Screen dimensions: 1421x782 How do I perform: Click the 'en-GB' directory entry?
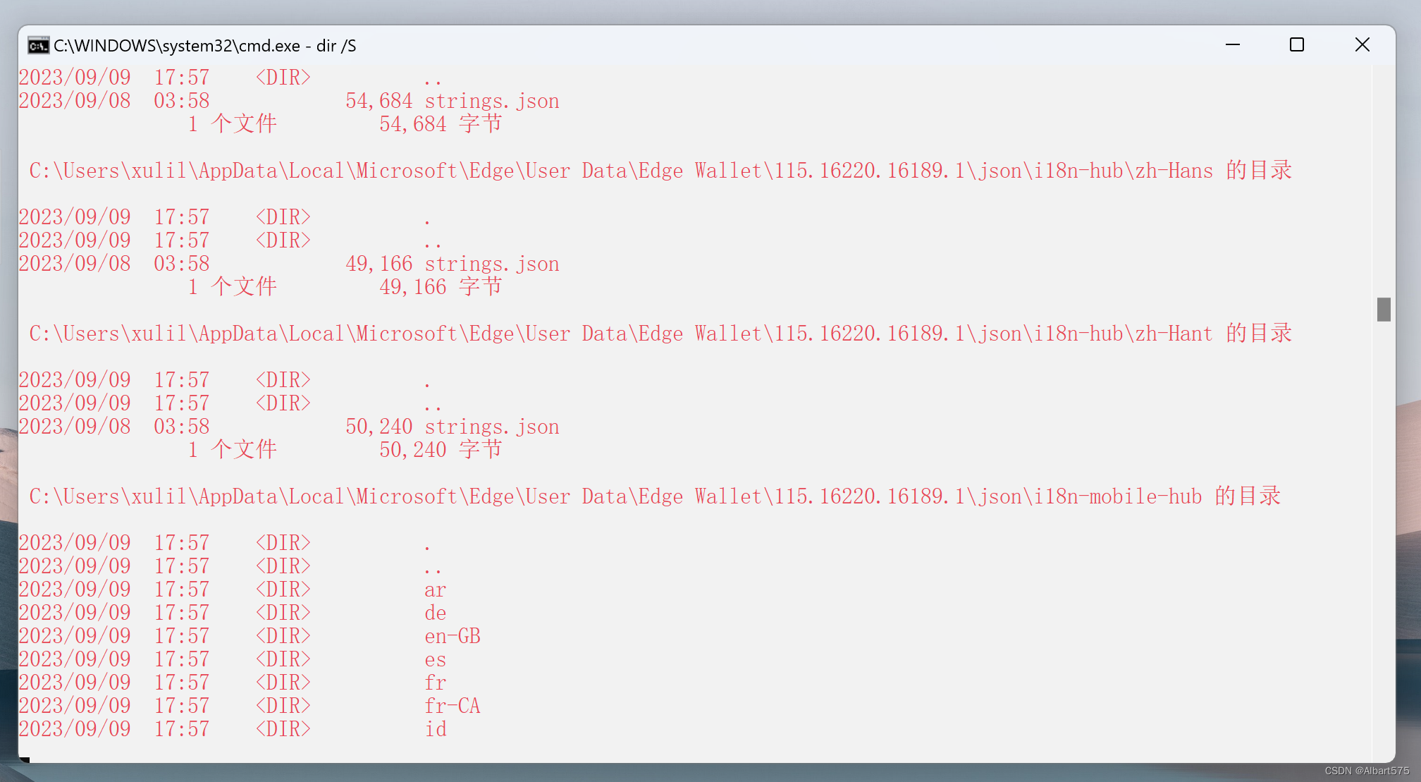click(x=452, y=636)
